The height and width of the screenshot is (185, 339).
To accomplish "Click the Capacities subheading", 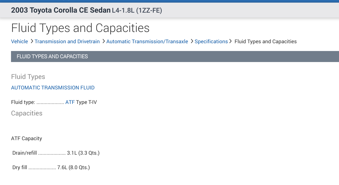I will pyautogui.click(x=27, y=113).
